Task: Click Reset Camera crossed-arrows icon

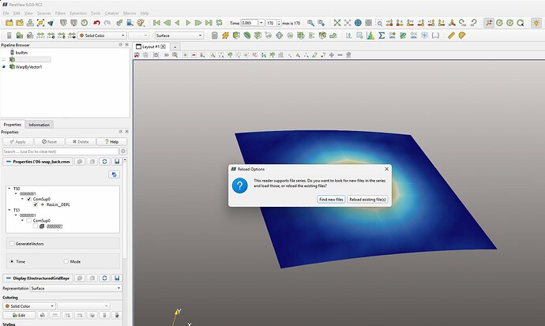Action: tap(337, 23)
